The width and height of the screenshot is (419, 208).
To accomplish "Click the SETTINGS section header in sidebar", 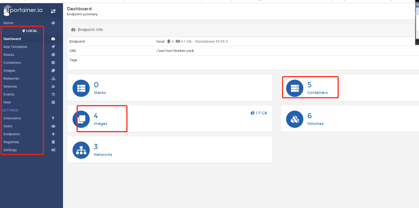I will click(10, 110).
